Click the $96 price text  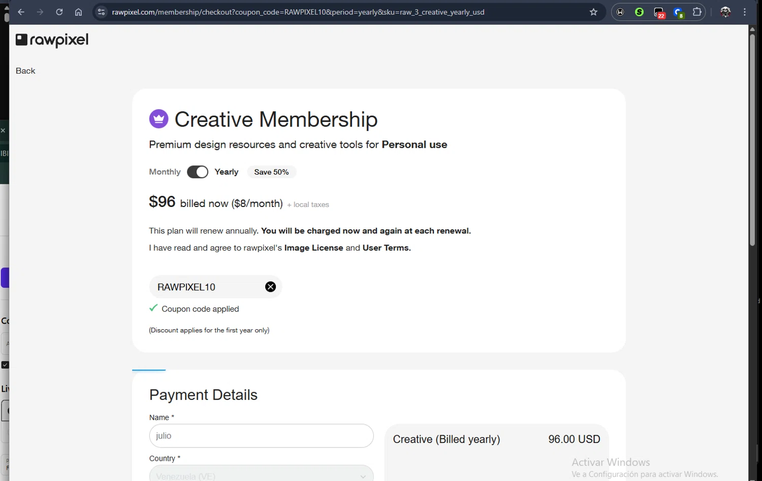point(162,202)
